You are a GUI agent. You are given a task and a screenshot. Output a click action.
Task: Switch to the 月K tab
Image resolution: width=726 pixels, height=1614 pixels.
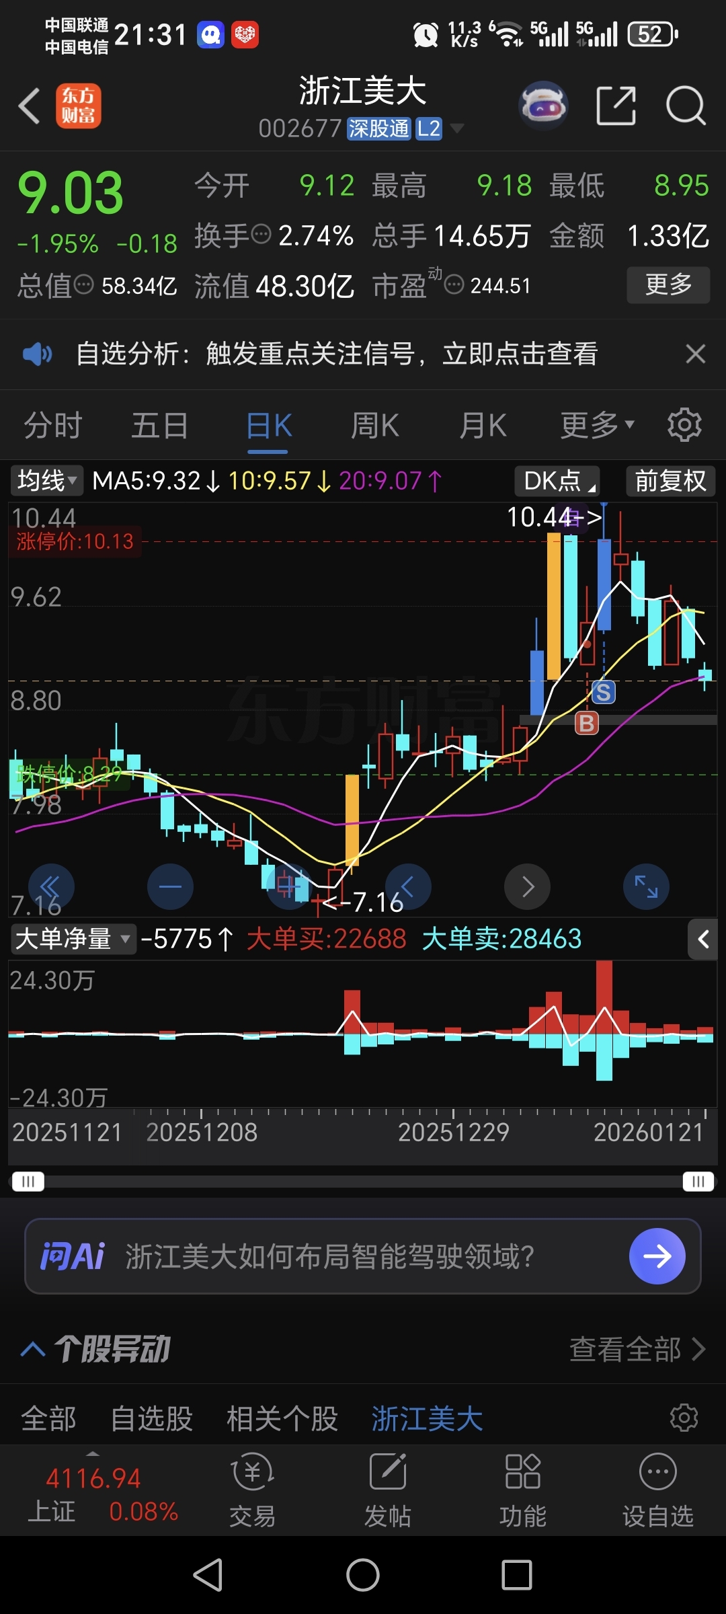(x=483, y=426)
